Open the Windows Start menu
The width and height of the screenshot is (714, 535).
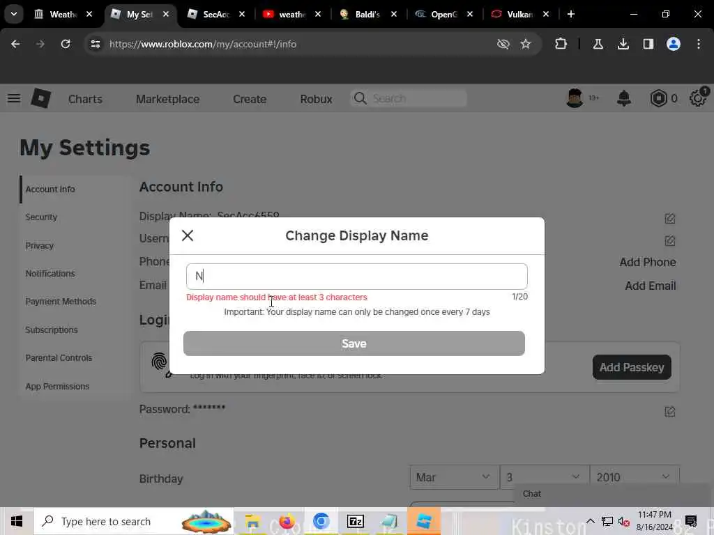(x=17, y=521)
